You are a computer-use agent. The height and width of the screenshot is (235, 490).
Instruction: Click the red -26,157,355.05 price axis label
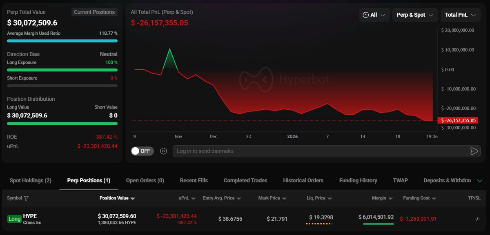point(457,120)
